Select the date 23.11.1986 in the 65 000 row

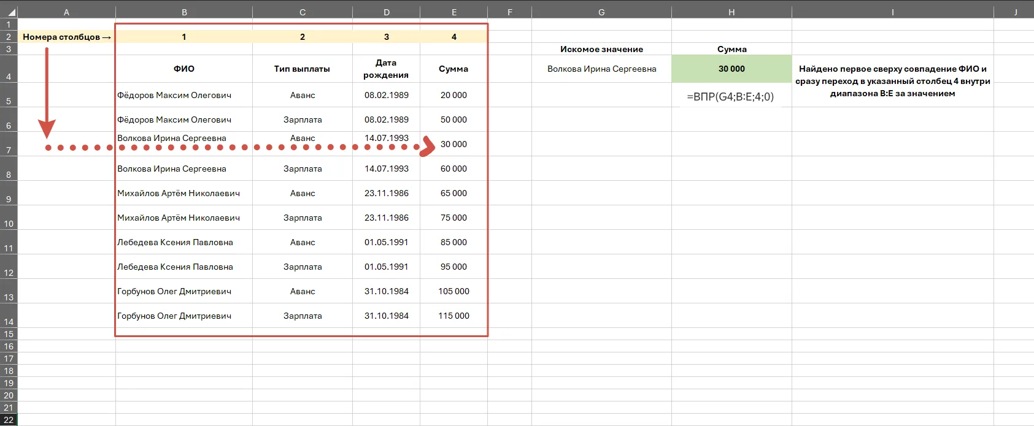[387, 193]
